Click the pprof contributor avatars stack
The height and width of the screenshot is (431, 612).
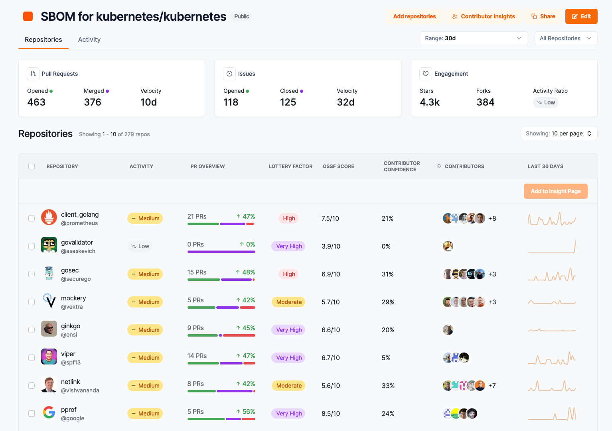(460, 413)
